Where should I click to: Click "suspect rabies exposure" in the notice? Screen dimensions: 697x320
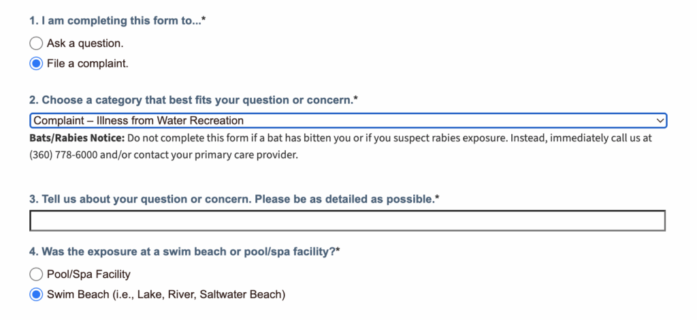click(415, 138)
